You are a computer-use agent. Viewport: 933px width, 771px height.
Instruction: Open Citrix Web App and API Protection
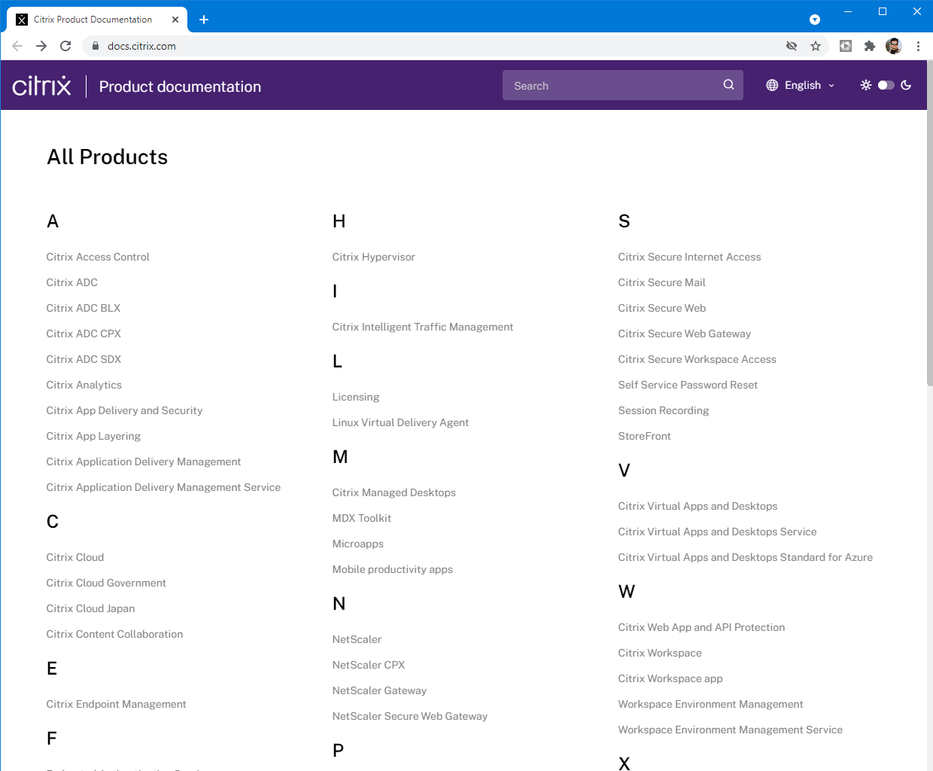pos(701,627)
